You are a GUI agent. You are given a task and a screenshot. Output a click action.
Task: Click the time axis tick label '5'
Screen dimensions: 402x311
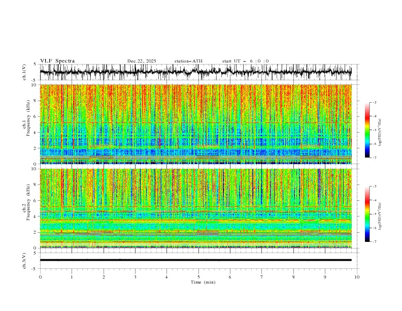point(198,277)
